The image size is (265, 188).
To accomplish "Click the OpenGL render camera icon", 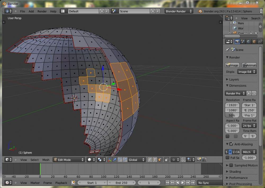I will coord(199,160).
